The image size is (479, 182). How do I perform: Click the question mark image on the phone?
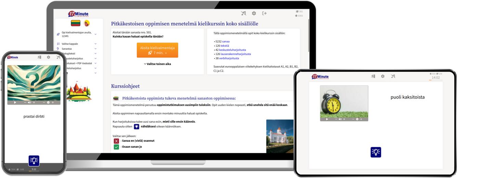[34, 82]
